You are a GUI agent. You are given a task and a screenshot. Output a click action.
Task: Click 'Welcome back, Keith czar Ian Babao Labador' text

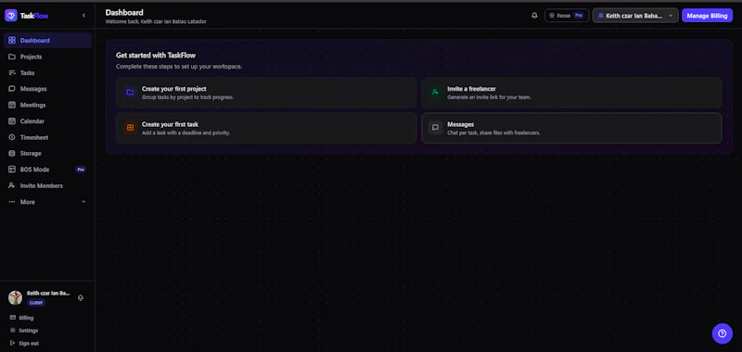(156, 21)
